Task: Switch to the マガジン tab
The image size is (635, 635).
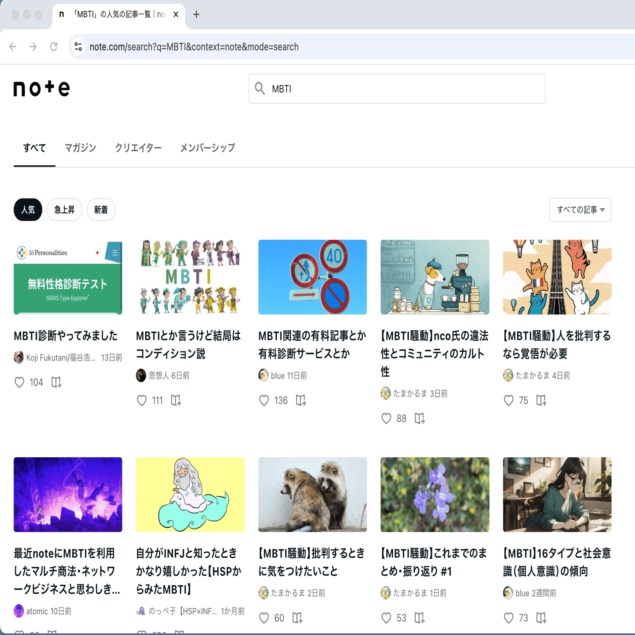Action: pos(80,148)
